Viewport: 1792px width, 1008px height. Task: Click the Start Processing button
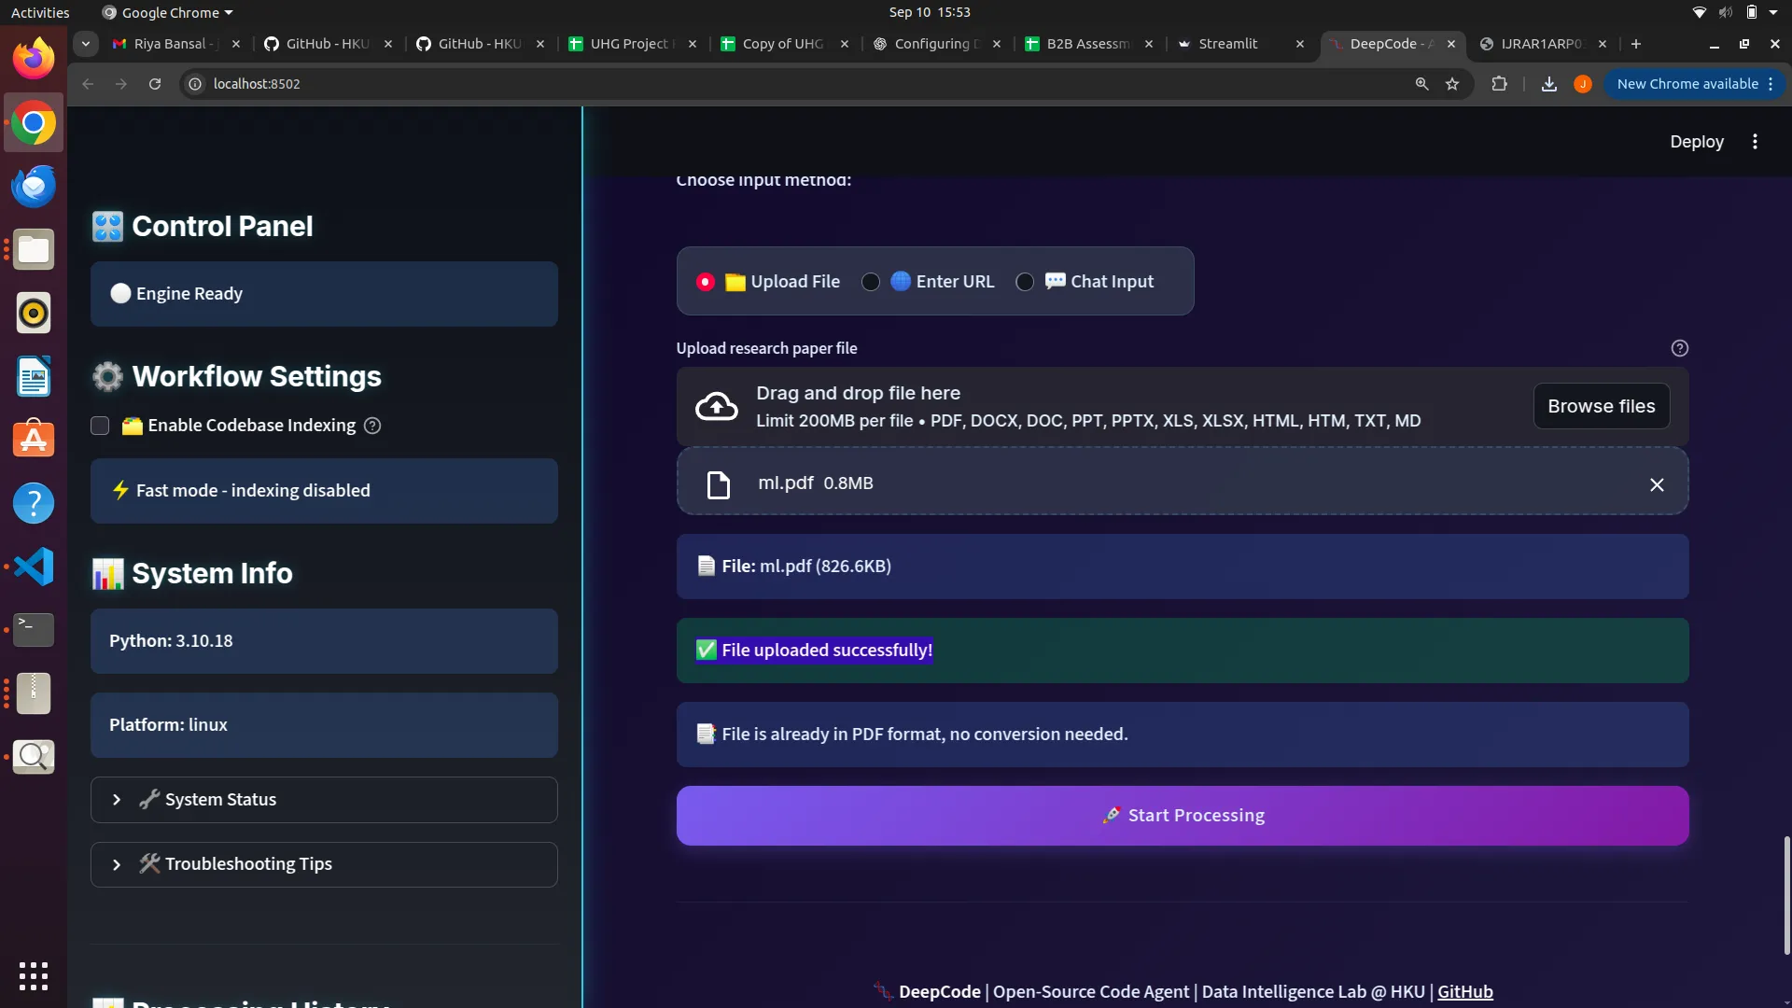point(1182,816)
